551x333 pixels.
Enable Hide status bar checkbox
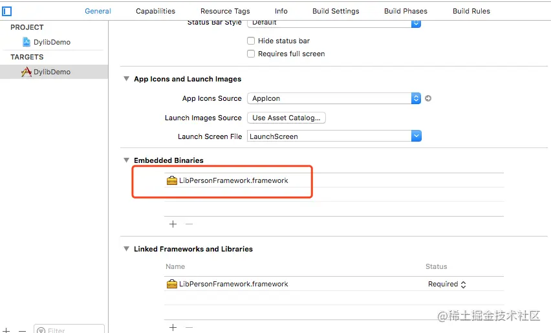[x=251, y=41]
